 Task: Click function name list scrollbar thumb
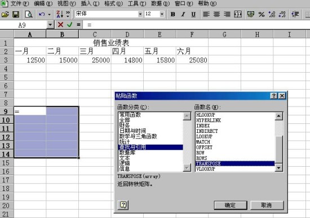tap(279, 149)
